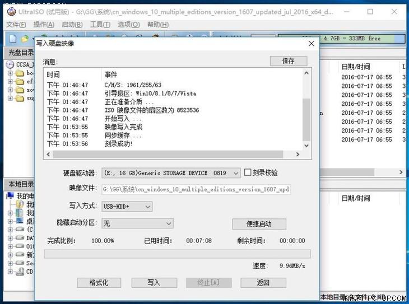Enable the 刻录校验 checkbox
The height and width of the screenshot is (304, 409).
click(x=248, y=172)
